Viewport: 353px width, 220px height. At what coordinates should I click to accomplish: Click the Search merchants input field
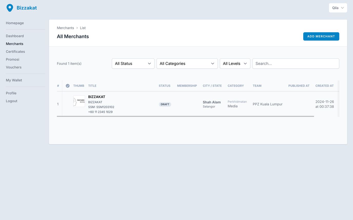coord(296,64)
